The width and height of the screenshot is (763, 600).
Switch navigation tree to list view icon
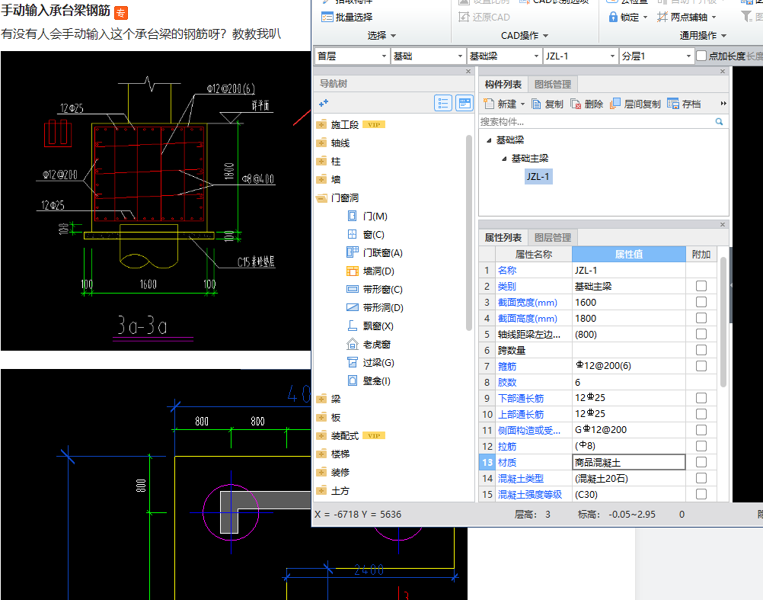(x=443, y=104)
